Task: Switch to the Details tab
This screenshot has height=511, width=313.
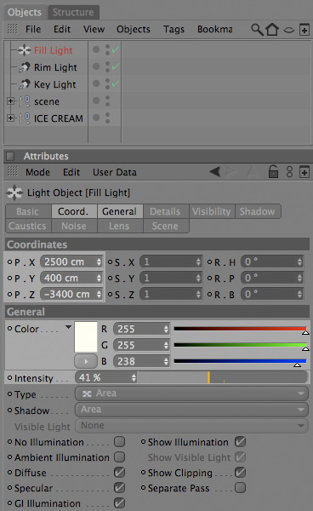Action: click(165, 211)
